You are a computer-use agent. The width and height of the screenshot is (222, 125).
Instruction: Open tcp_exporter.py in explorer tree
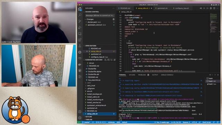94,80
